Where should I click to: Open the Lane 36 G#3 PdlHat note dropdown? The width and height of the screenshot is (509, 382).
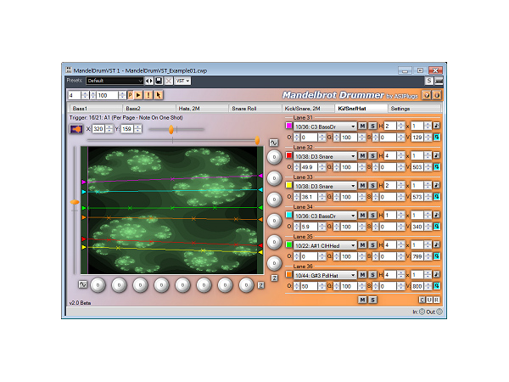click(325, 275)
